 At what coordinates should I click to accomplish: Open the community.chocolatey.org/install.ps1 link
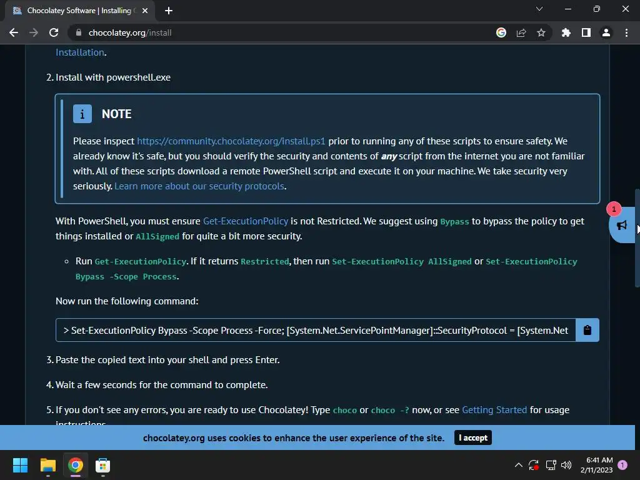(x=231, y=141)
